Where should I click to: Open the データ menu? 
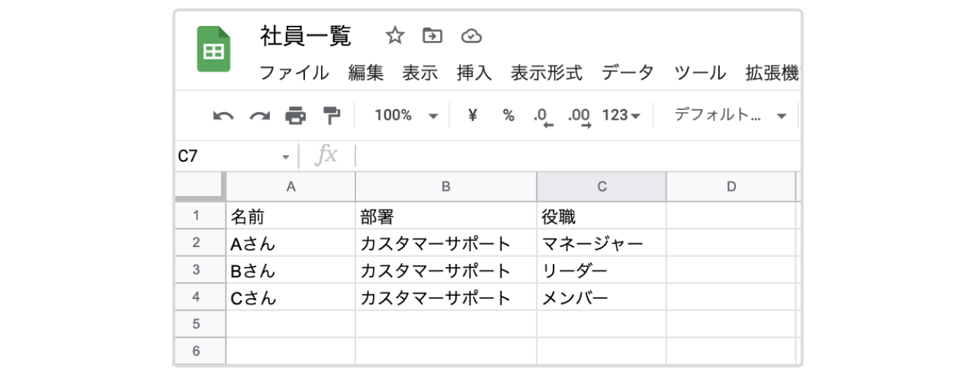(x=628, y=73)
